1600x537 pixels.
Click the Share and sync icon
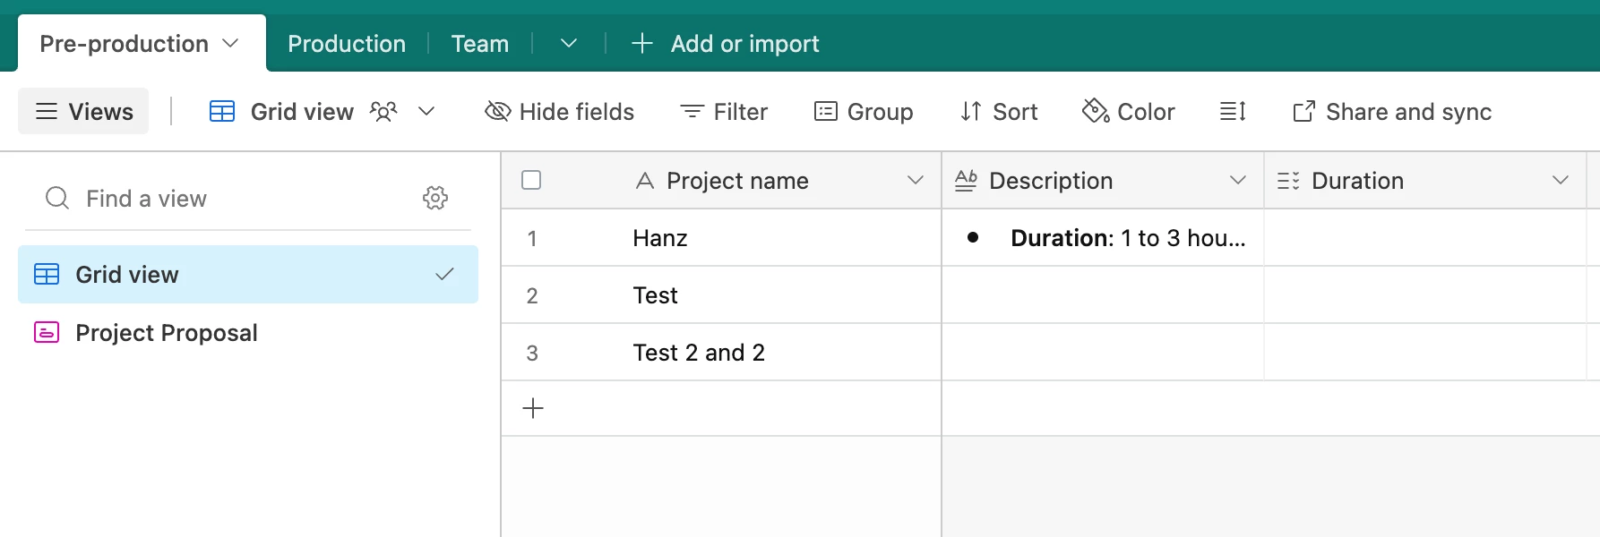click(x=1303, y=112)
